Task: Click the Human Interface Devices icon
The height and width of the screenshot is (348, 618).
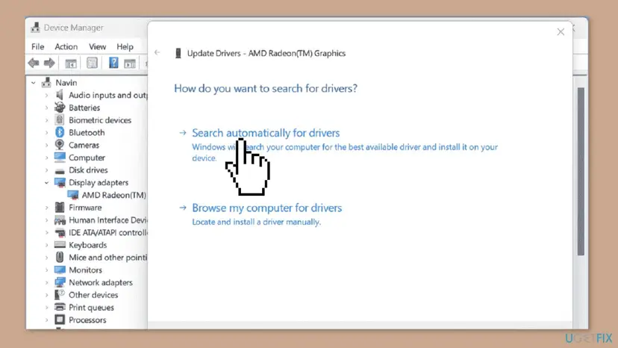Action: coord(60,220)
